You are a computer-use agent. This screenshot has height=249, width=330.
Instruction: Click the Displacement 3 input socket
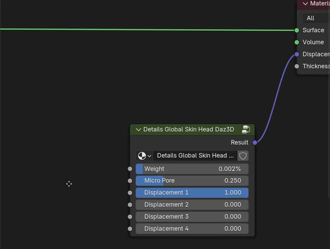130,217
